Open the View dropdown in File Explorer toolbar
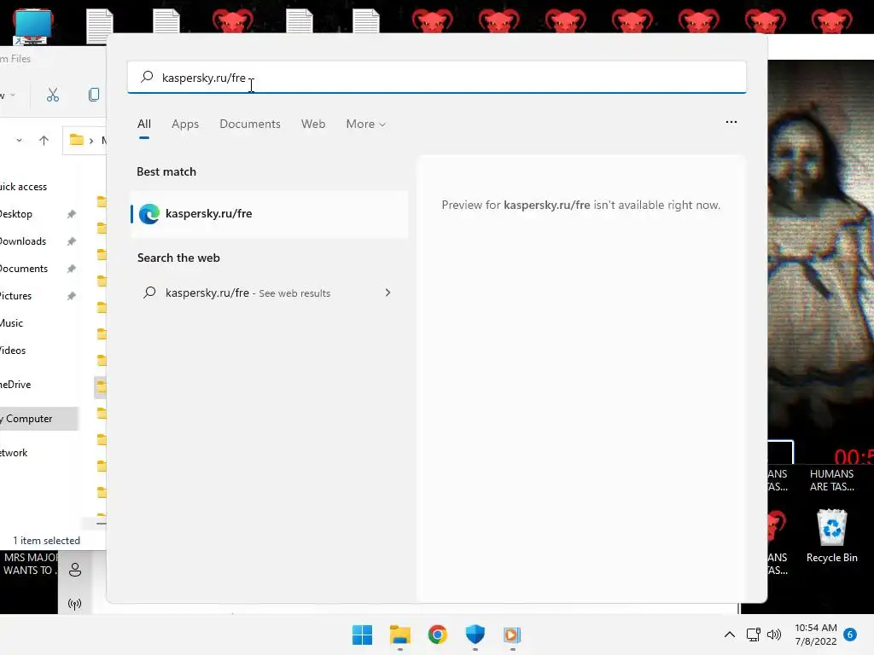 [x=8, y=96]
